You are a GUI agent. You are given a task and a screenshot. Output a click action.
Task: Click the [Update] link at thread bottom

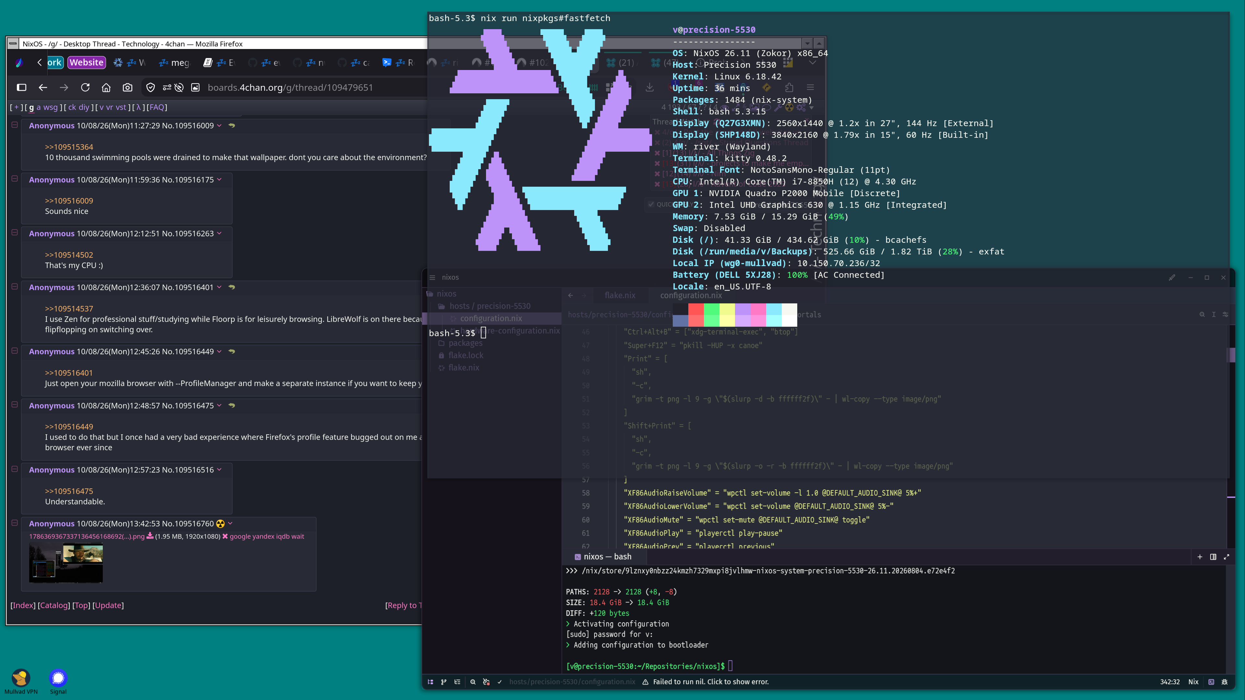pos(108,605)
